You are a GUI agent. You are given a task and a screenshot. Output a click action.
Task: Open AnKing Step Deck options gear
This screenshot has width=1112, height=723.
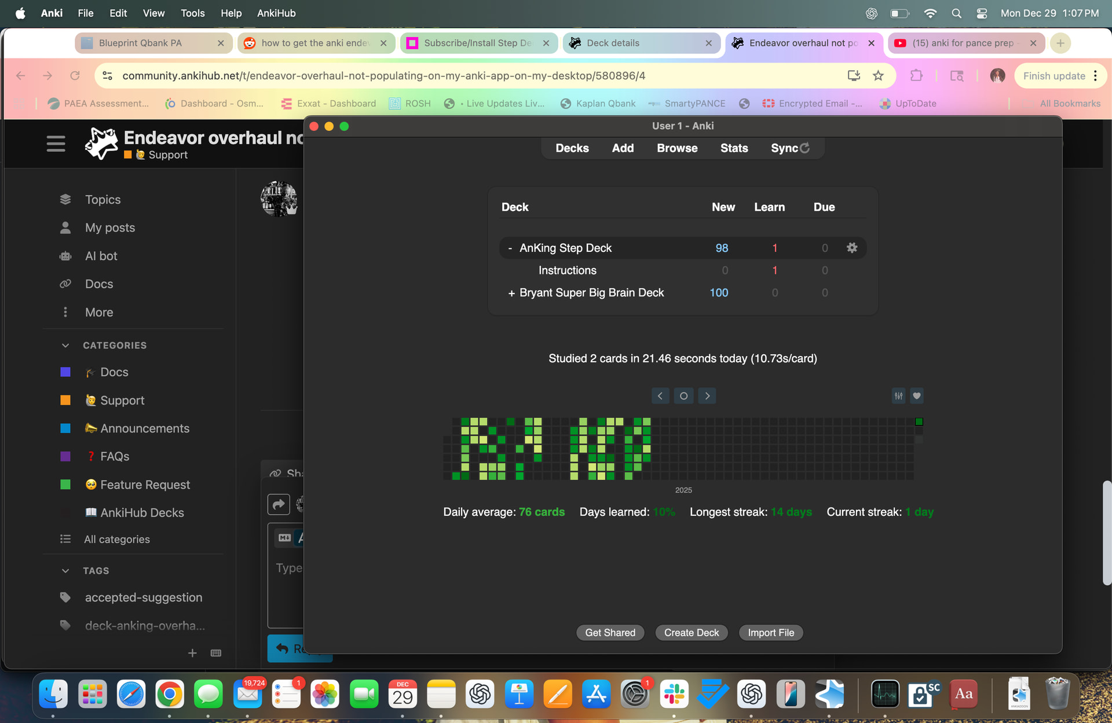click(x=851, y=248)
